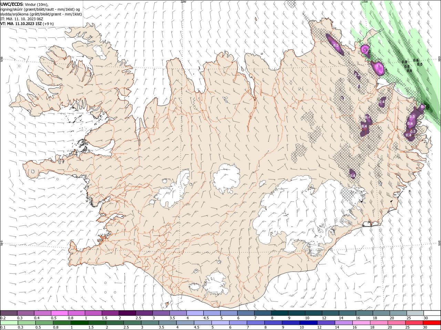Screen dimensions: 441x330
Task: Click the '0.1' label under the lower legend
Action: click(x=3, y=328)
